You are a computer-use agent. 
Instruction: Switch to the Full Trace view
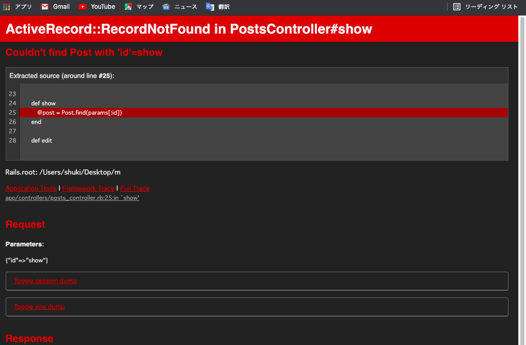tap(134, 188)
